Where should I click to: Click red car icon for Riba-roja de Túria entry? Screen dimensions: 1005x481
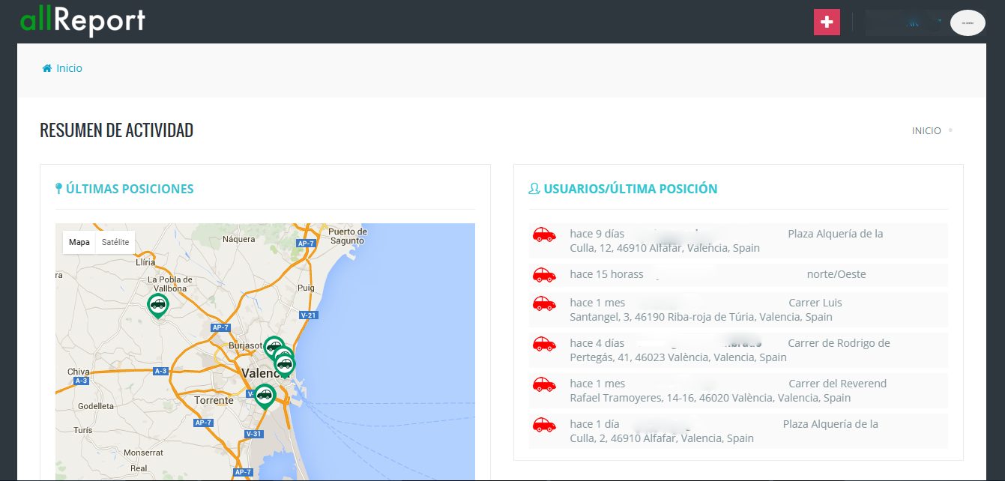[544, 303]
